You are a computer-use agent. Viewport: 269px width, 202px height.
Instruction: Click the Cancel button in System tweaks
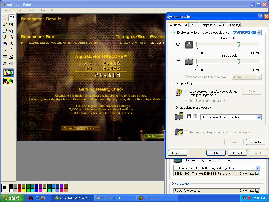point(237,153)
